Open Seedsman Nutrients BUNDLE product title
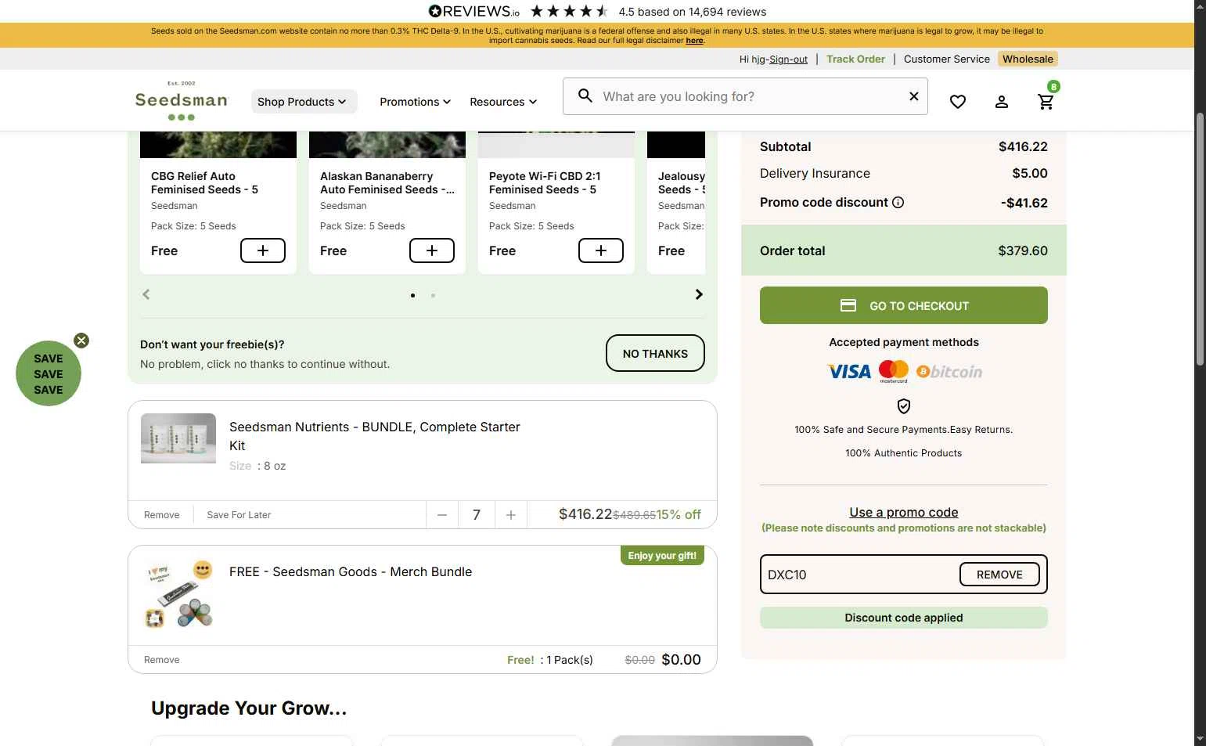The width and height of the screenshot is (1206, 746). pyautogui.click(x=375, y=436)
